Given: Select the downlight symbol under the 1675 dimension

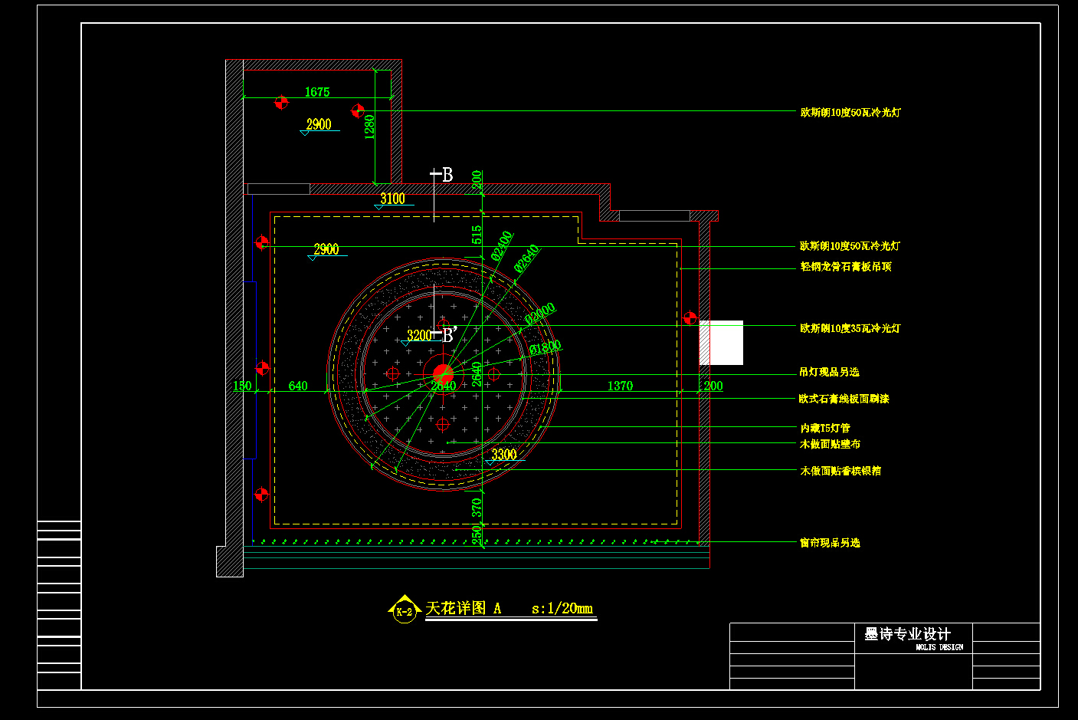Looking at the screenshot, I should [x=281, y=102].
